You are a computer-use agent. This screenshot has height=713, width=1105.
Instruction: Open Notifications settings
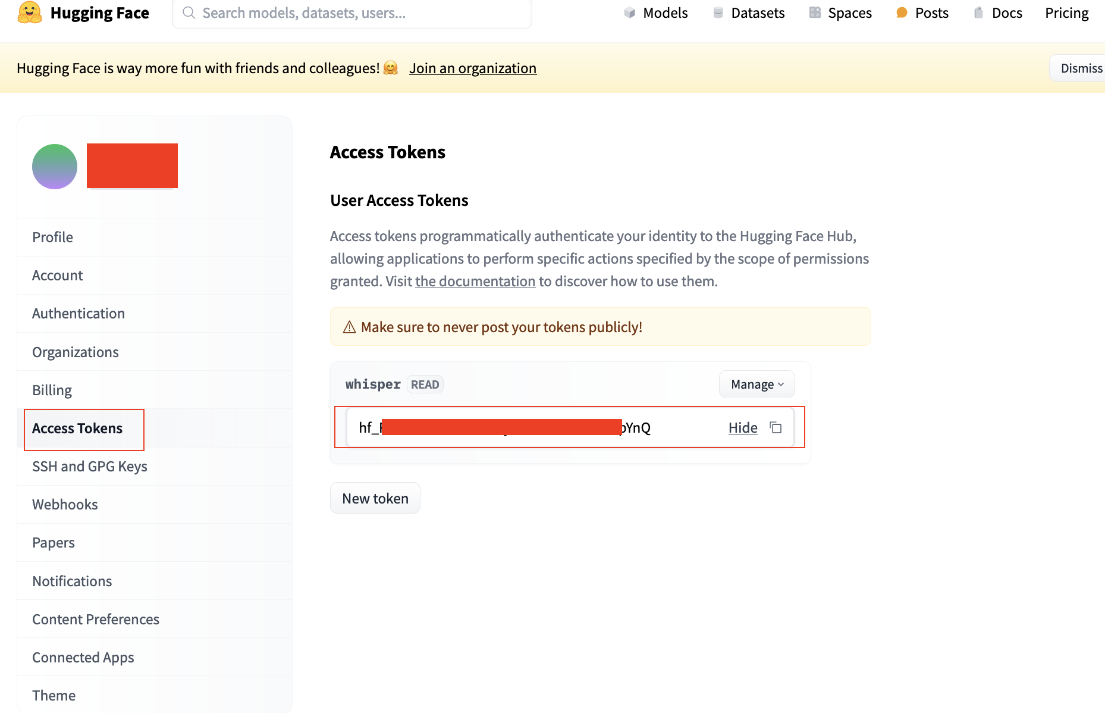[155, 581]
